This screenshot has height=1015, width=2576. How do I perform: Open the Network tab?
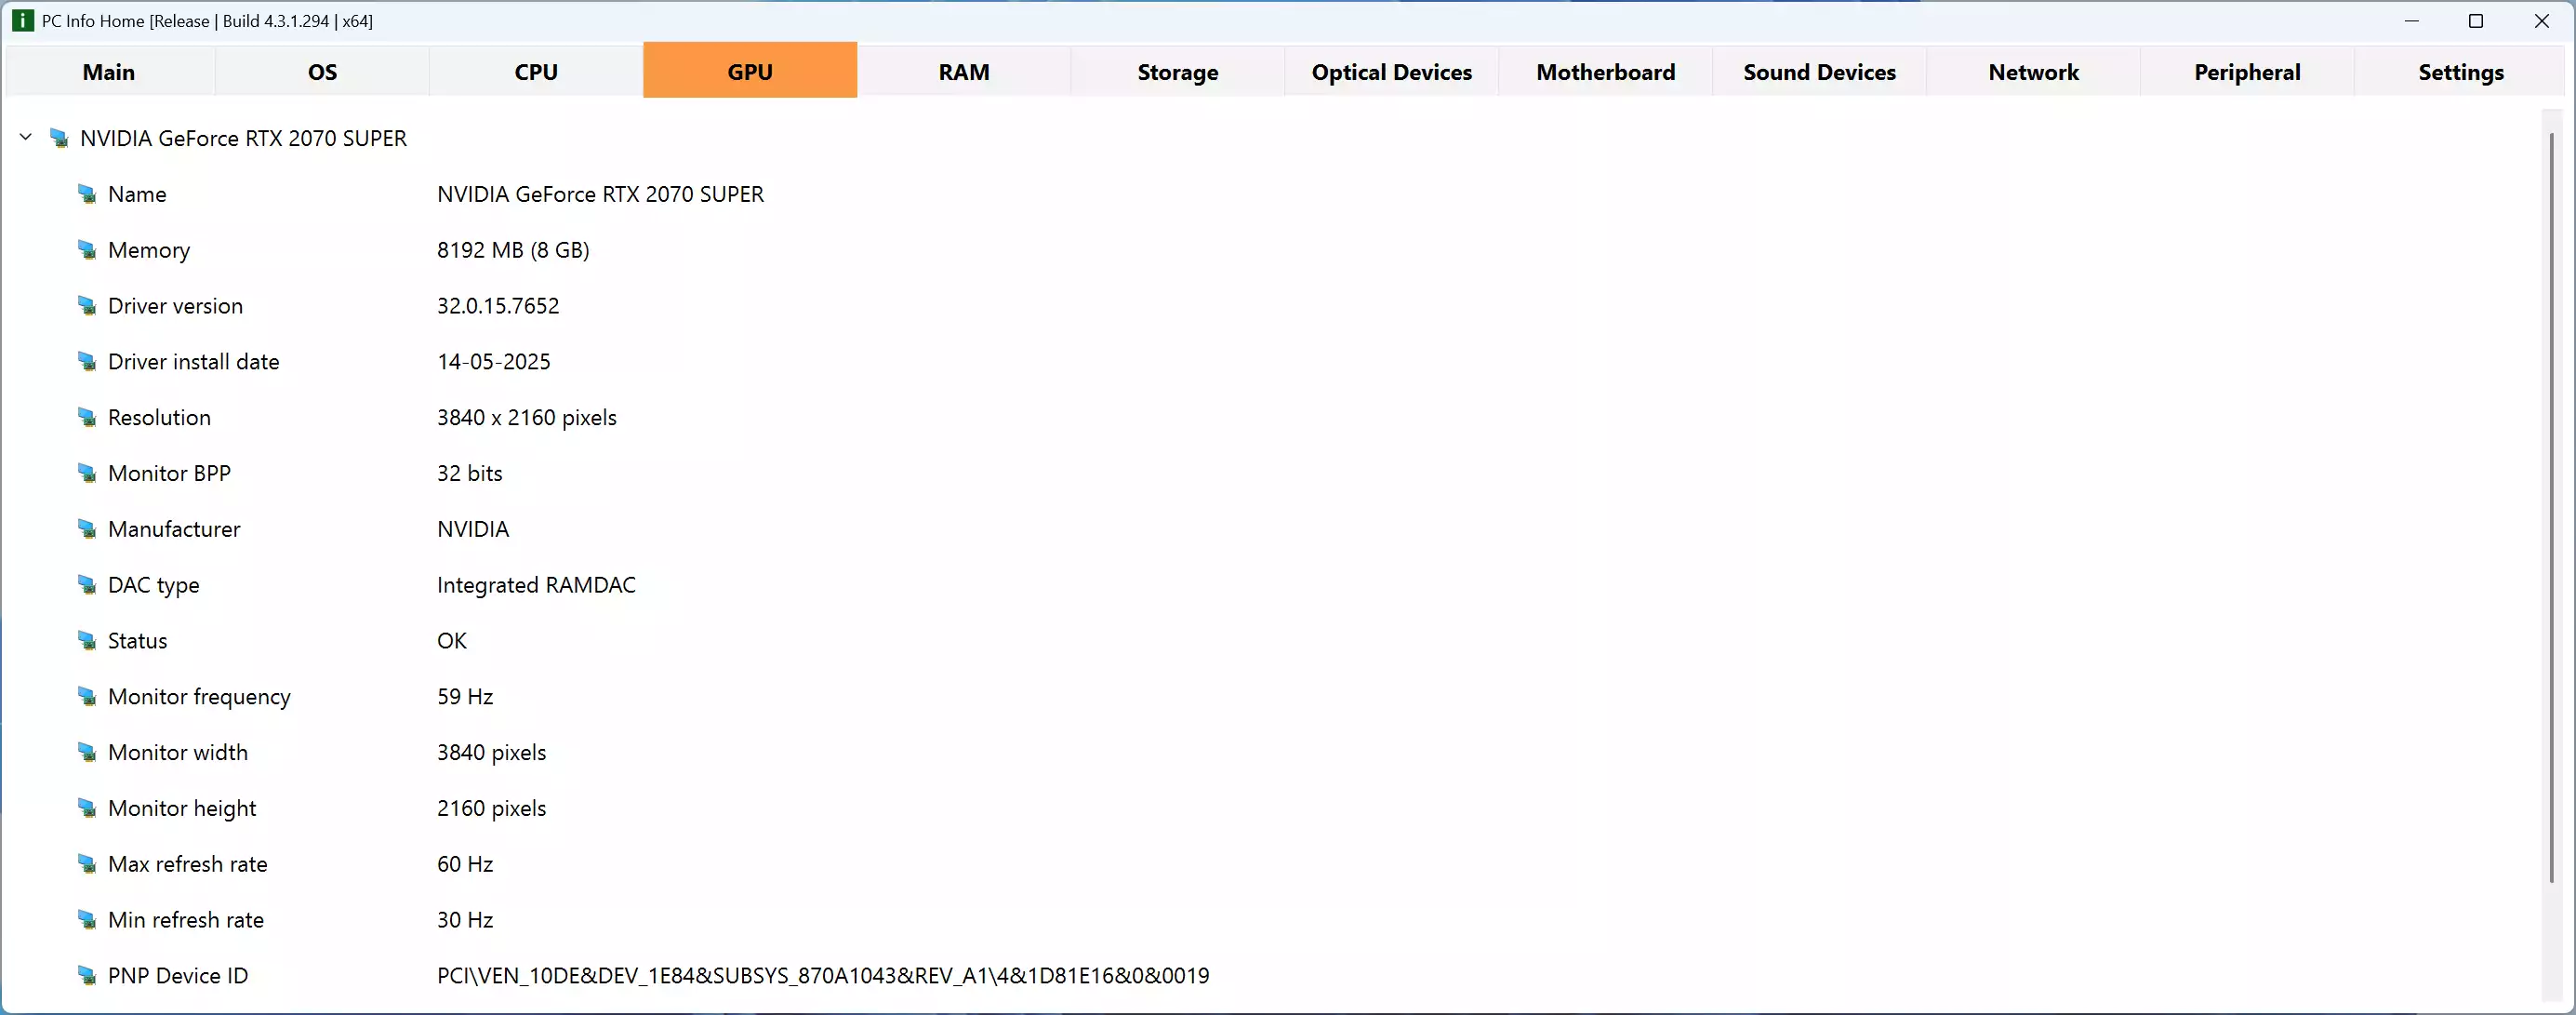[x=2034, y=72]
